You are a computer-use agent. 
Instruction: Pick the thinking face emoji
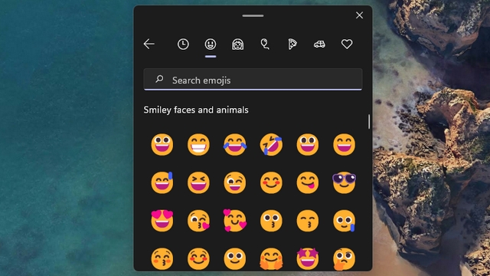point(344,259)
